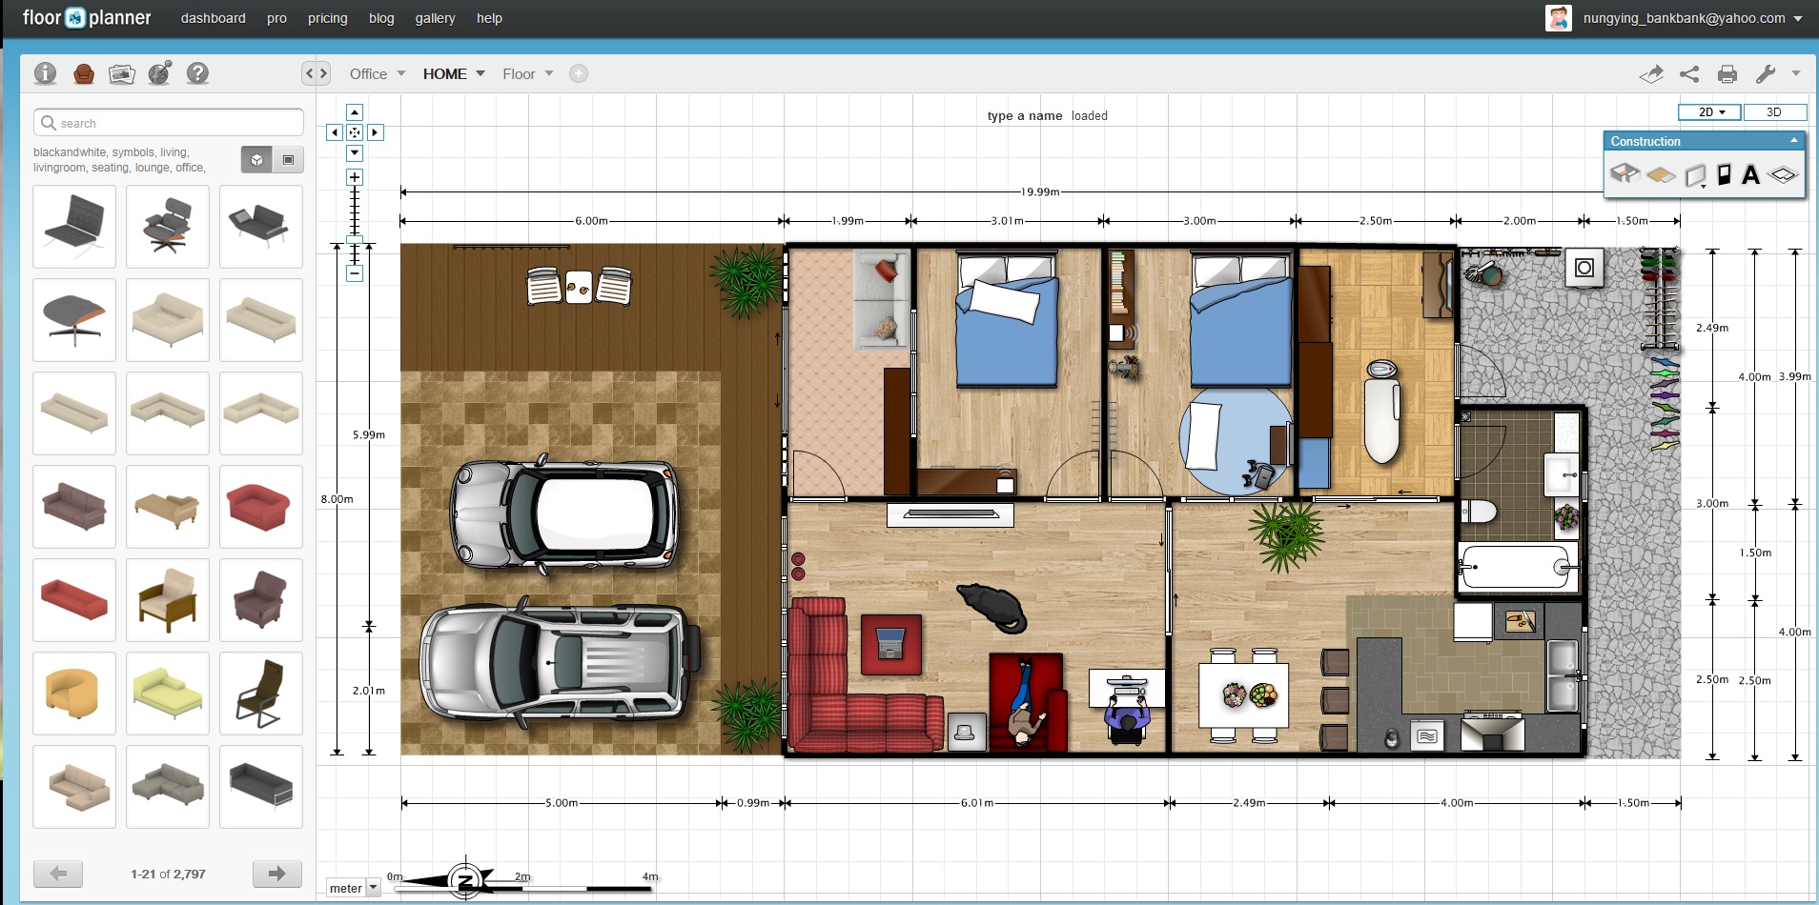Open the dashboard menu
This screenshot has width=1819, height=905.
tap(214, 18)
